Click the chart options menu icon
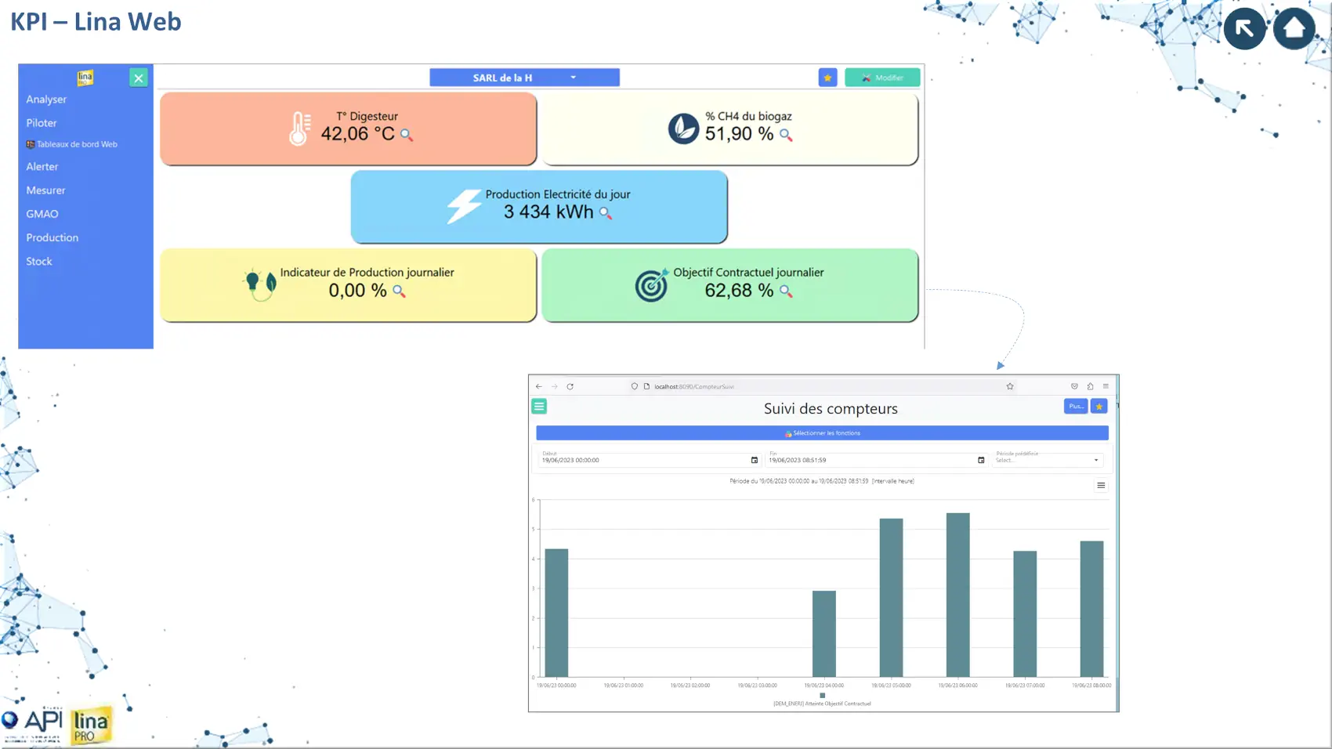1332x749 pixels. [1101, 486]
